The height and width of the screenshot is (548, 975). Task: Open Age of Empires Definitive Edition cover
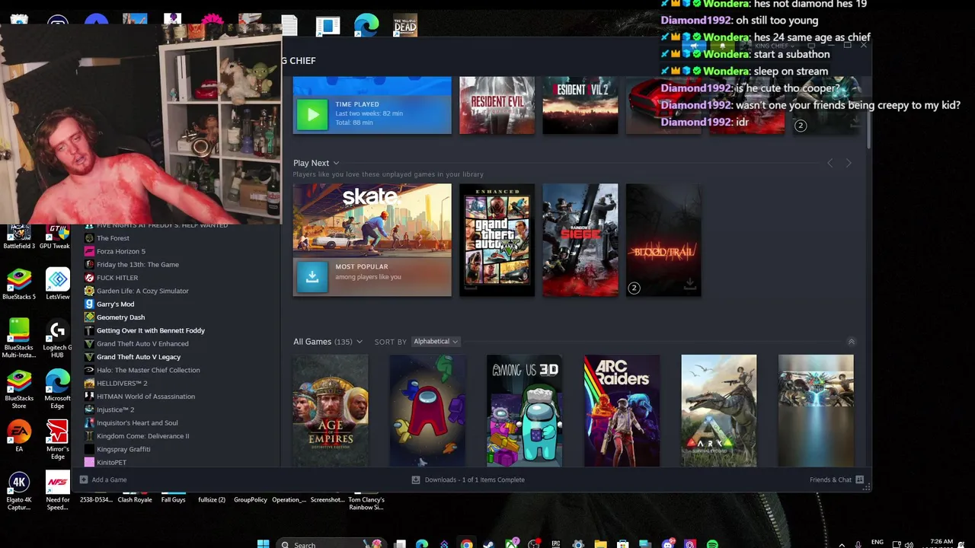coord(331,410)
